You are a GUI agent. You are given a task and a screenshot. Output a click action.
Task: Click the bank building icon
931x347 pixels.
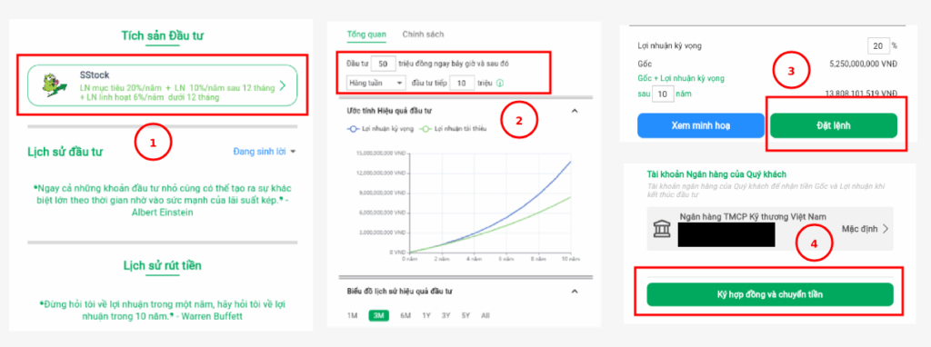[662, 228]
